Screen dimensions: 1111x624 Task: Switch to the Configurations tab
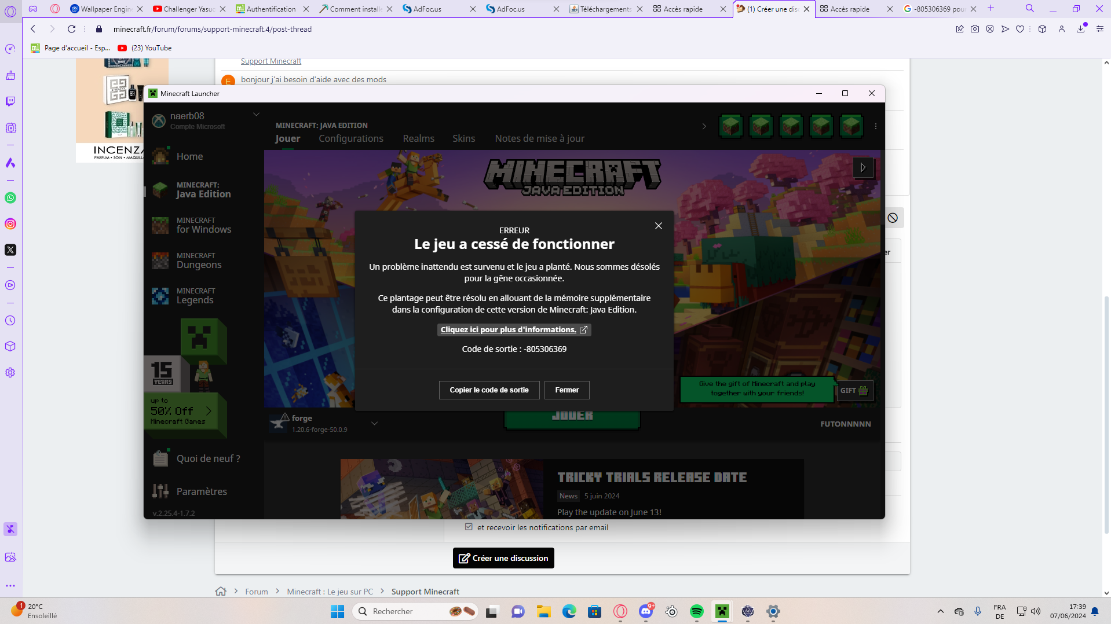tap(351, 138)
